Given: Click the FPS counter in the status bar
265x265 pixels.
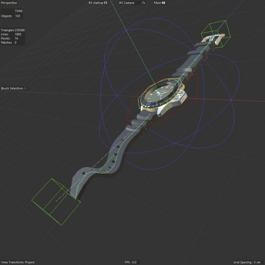Looking at the screenshot, I should pyautogui.click(x=130, y=262).
